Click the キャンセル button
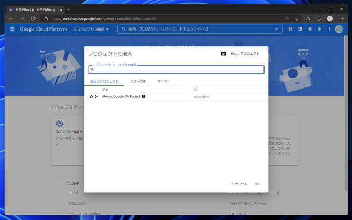The image size is (352, 220). [x=239, y=184]
